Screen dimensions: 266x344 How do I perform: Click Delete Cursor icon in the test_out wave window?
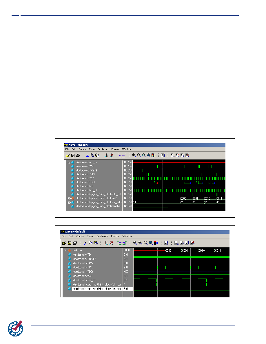[111, 243]
